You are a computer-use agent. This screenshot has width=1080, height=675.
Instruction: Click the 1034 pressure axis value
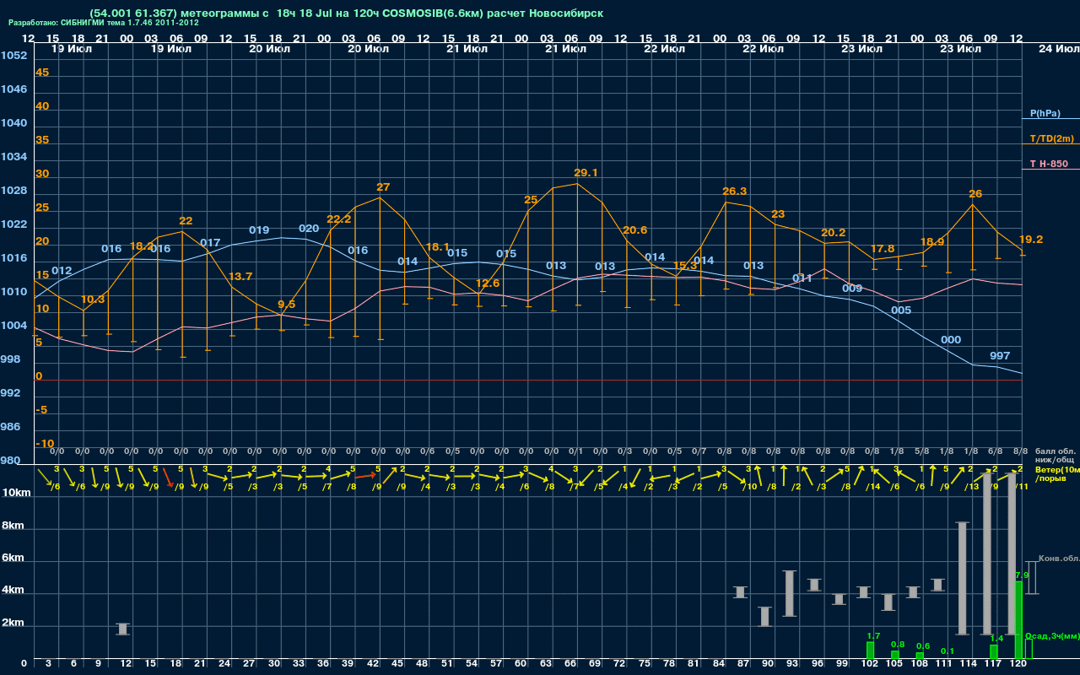pos(13,157)
